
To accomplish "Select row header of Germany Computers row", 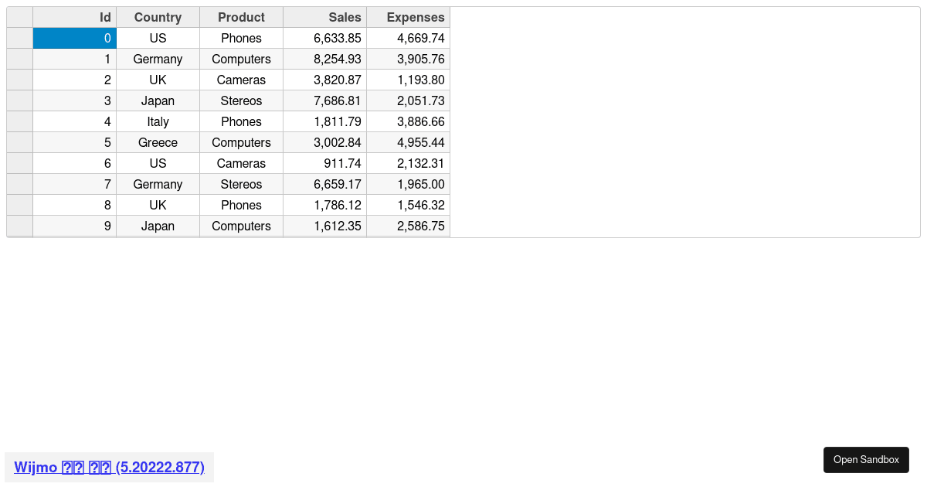I will click(20, 59).
